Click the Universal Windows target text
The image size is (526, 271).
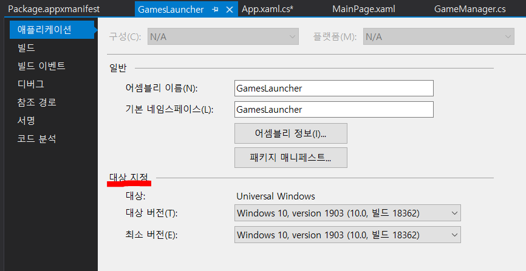point(275,196)
